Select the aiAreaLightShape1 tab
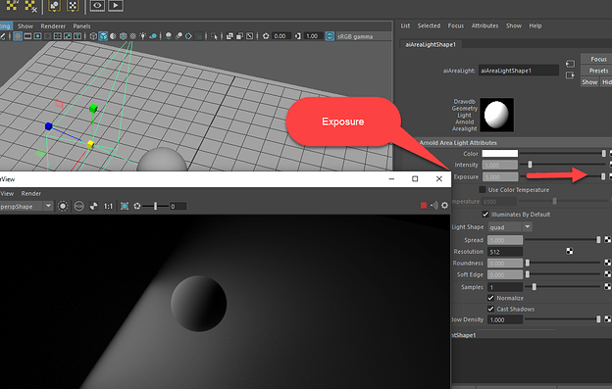 coord(431,44)
